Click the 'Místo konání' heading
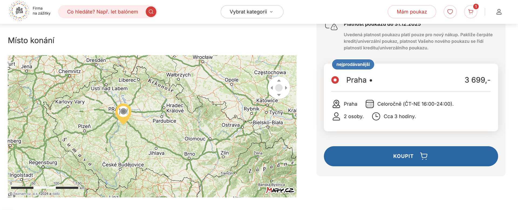The height and width of the screenshot is (210, 518). click(x=31, y=40)
